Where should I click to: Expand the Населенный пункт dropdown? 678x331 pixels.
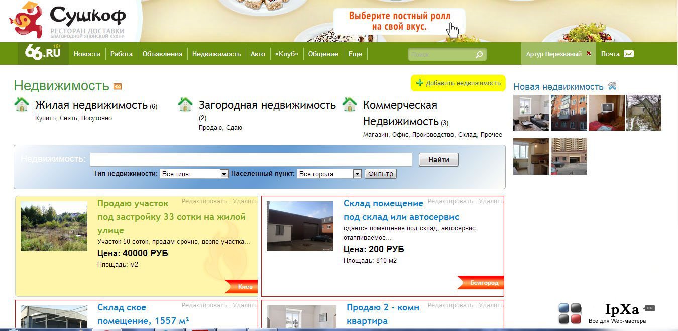click(329, 174)
